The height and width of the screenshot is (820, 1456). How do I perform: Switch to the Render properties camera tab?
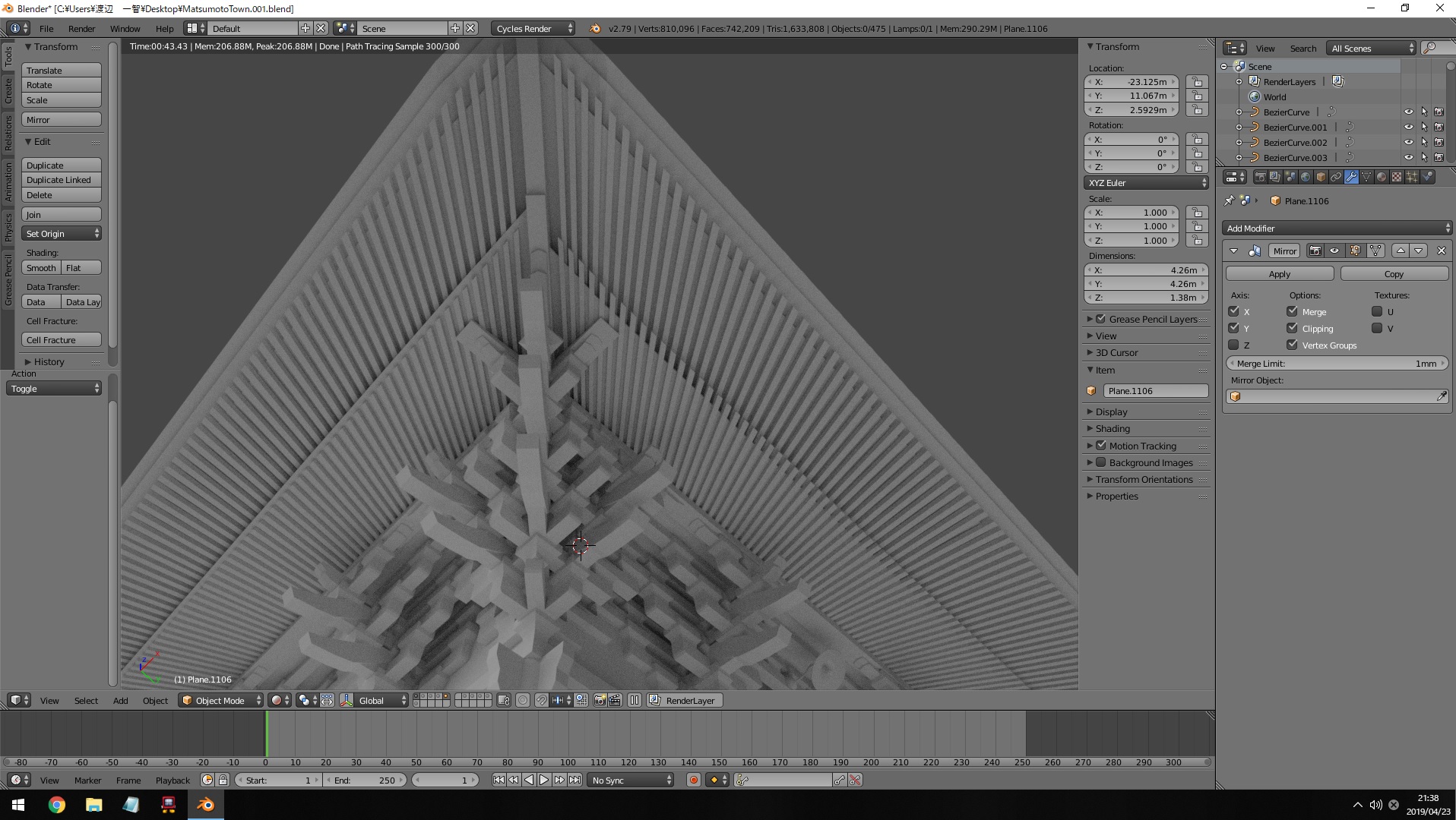(1260, 177)
